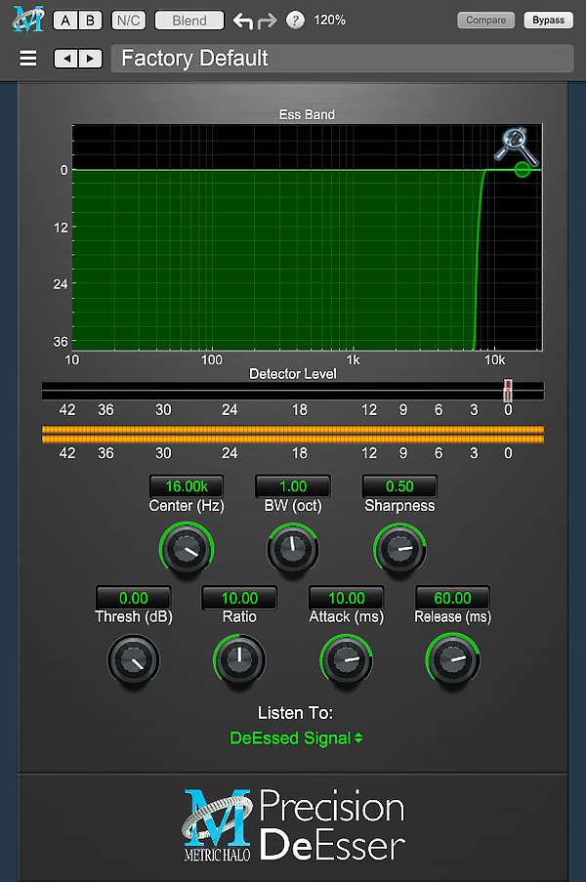This screenshot has width=586, height=882.
Task: Select the A preset slot
Action: click(x=64, y=21)
